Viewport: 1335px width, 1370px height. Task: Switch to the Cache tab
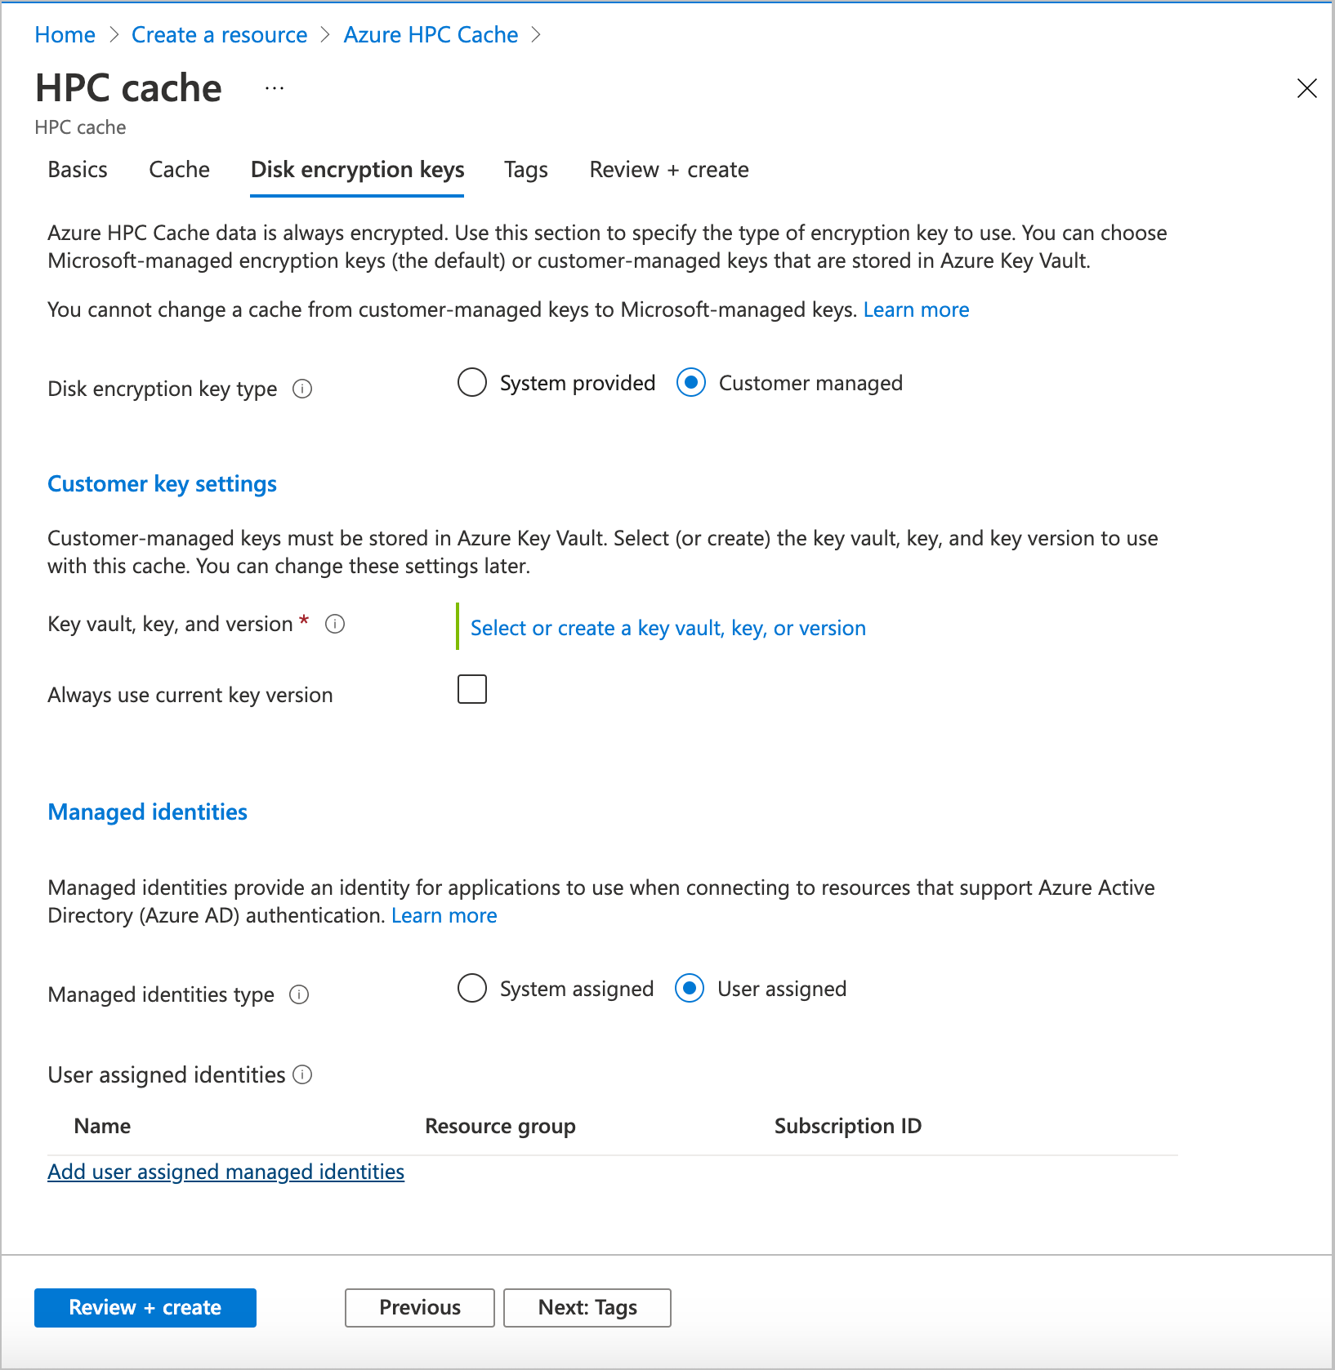[x=179, y=170]
